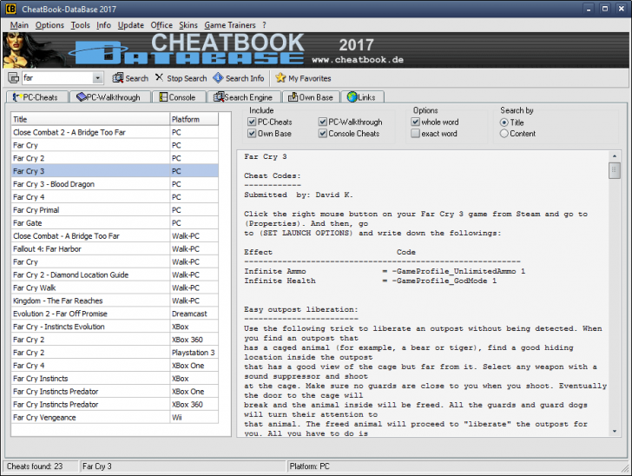Click the Search Info button label
The height and width of the screenshot is (476, 632).
point(245,78)
